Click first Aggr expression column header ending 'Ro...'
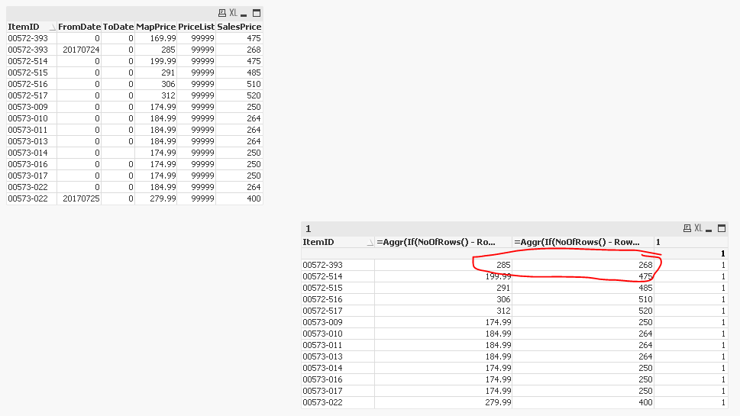The image size is (740, 416). [x=443, y=242]
